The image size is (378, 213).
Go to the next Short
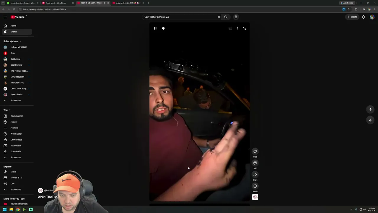[x=370, y=120]
